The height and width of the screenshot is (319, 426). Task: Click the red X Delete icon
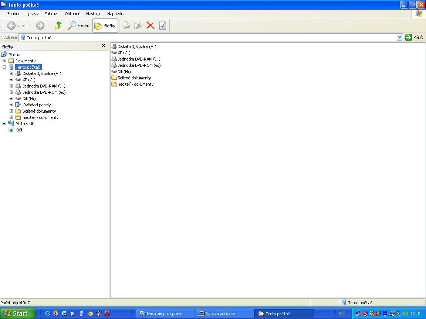[x=150, y=25]
